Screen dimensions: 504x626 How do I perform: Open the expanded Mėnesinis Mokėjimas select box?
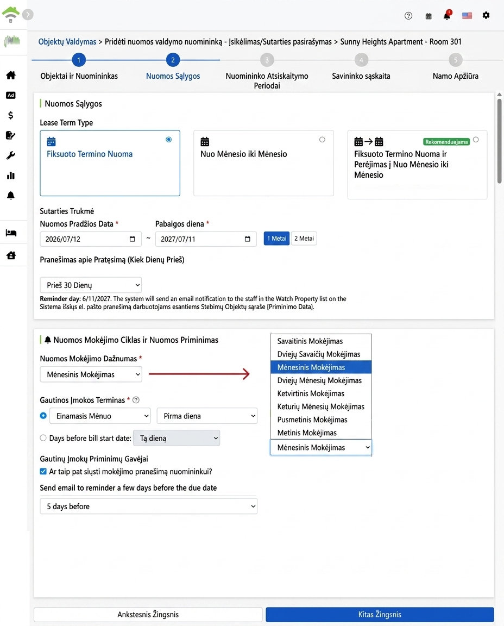coord(321,448)
